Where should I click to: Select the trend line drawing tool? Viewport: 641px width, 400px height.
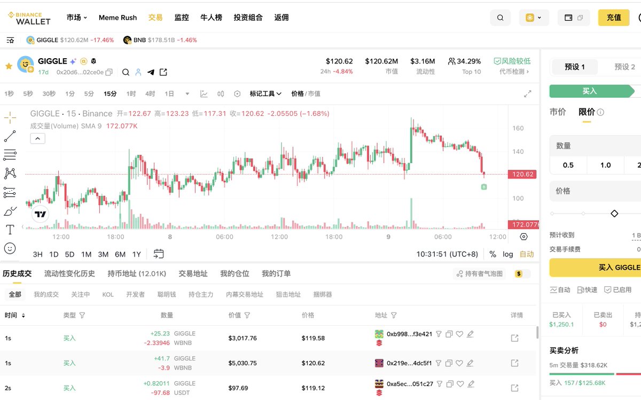point(10,136)
